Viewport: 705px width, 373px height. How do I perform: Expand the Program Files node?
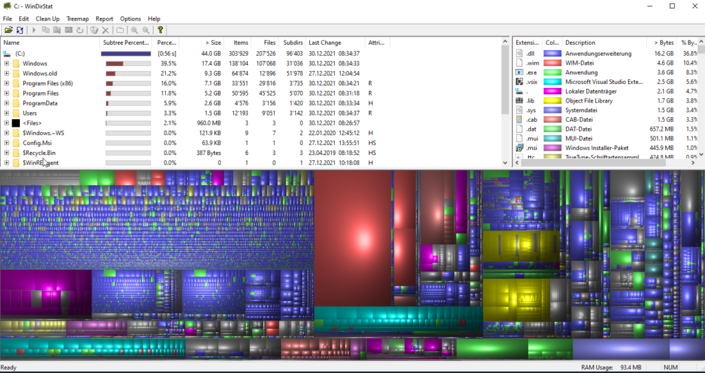[6, 93]
